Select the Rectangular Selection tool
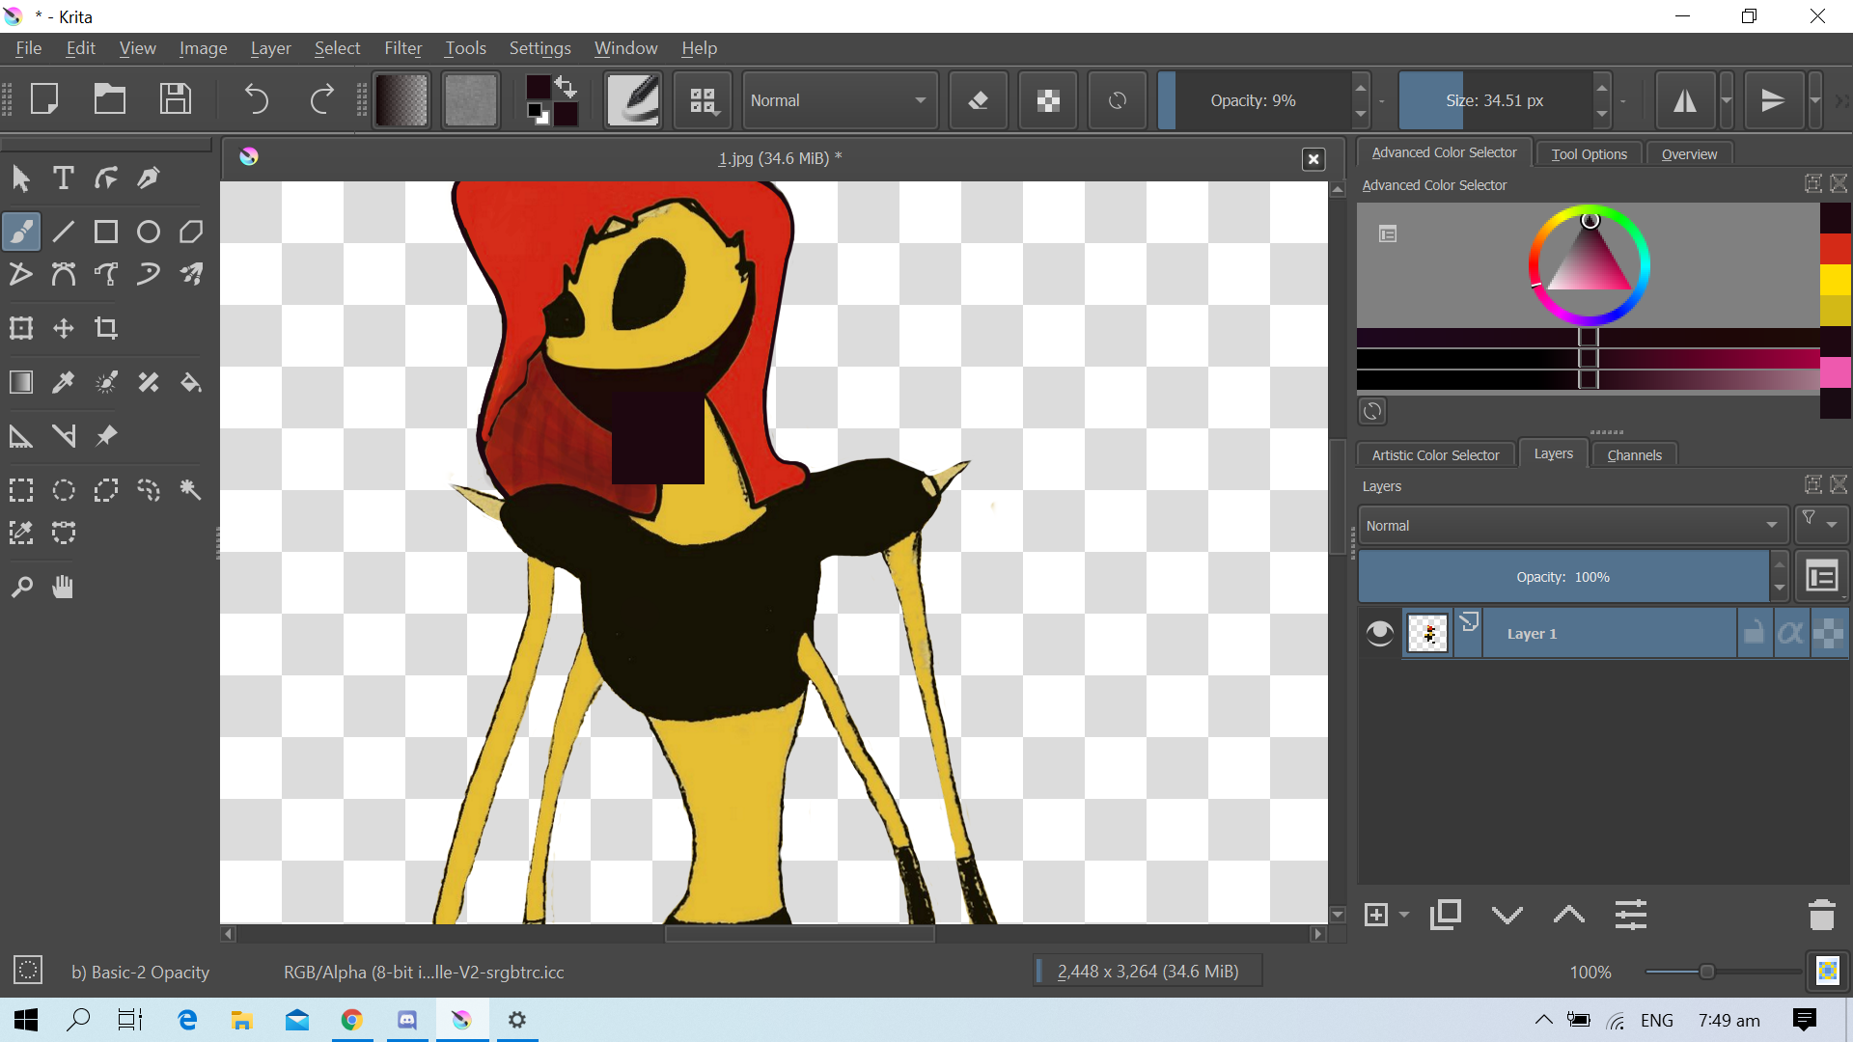Screen dimensions: 1853x1042 tap(21, 490)
